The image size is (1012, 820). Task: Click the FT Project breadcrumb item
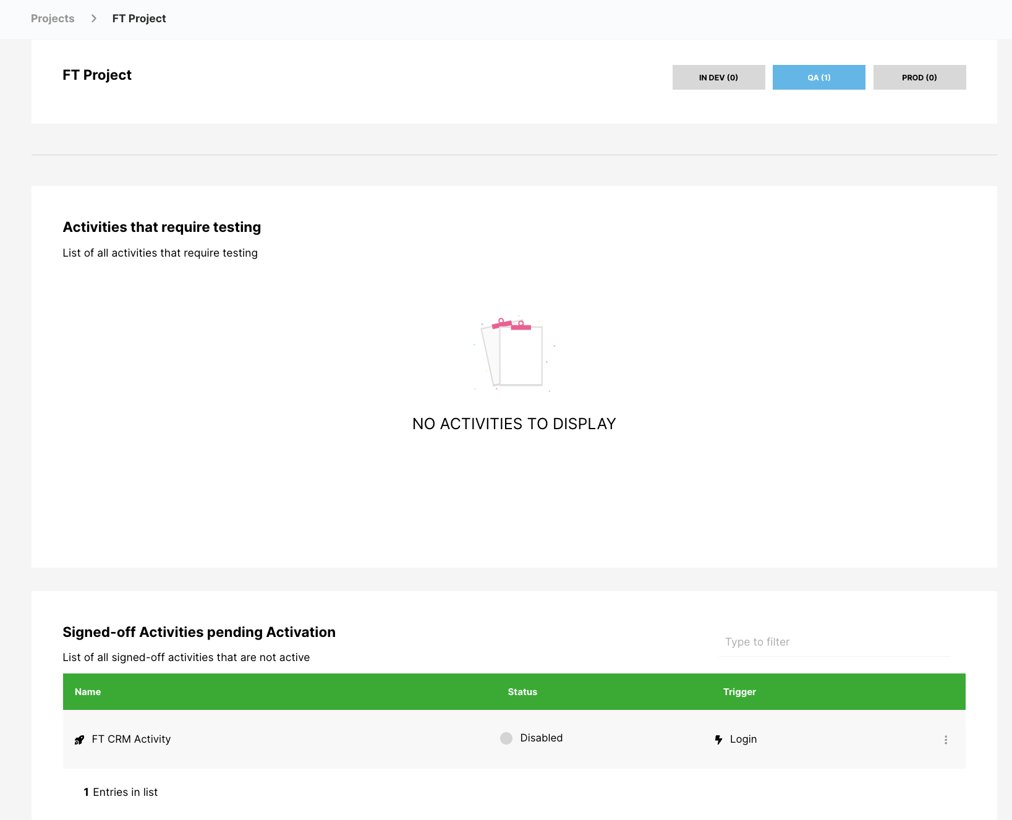tap(139, 19)
